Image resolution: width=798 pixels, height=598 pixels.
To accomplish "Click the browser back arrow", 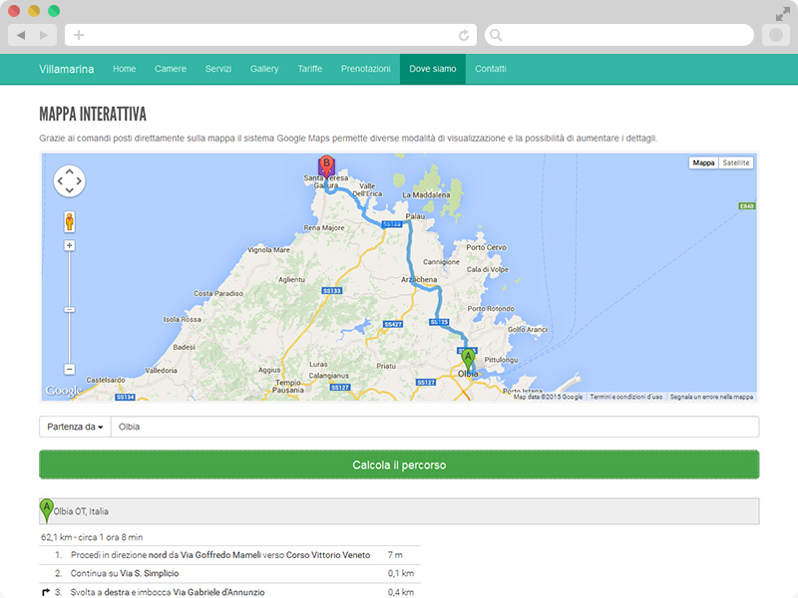I will [21, 35].
